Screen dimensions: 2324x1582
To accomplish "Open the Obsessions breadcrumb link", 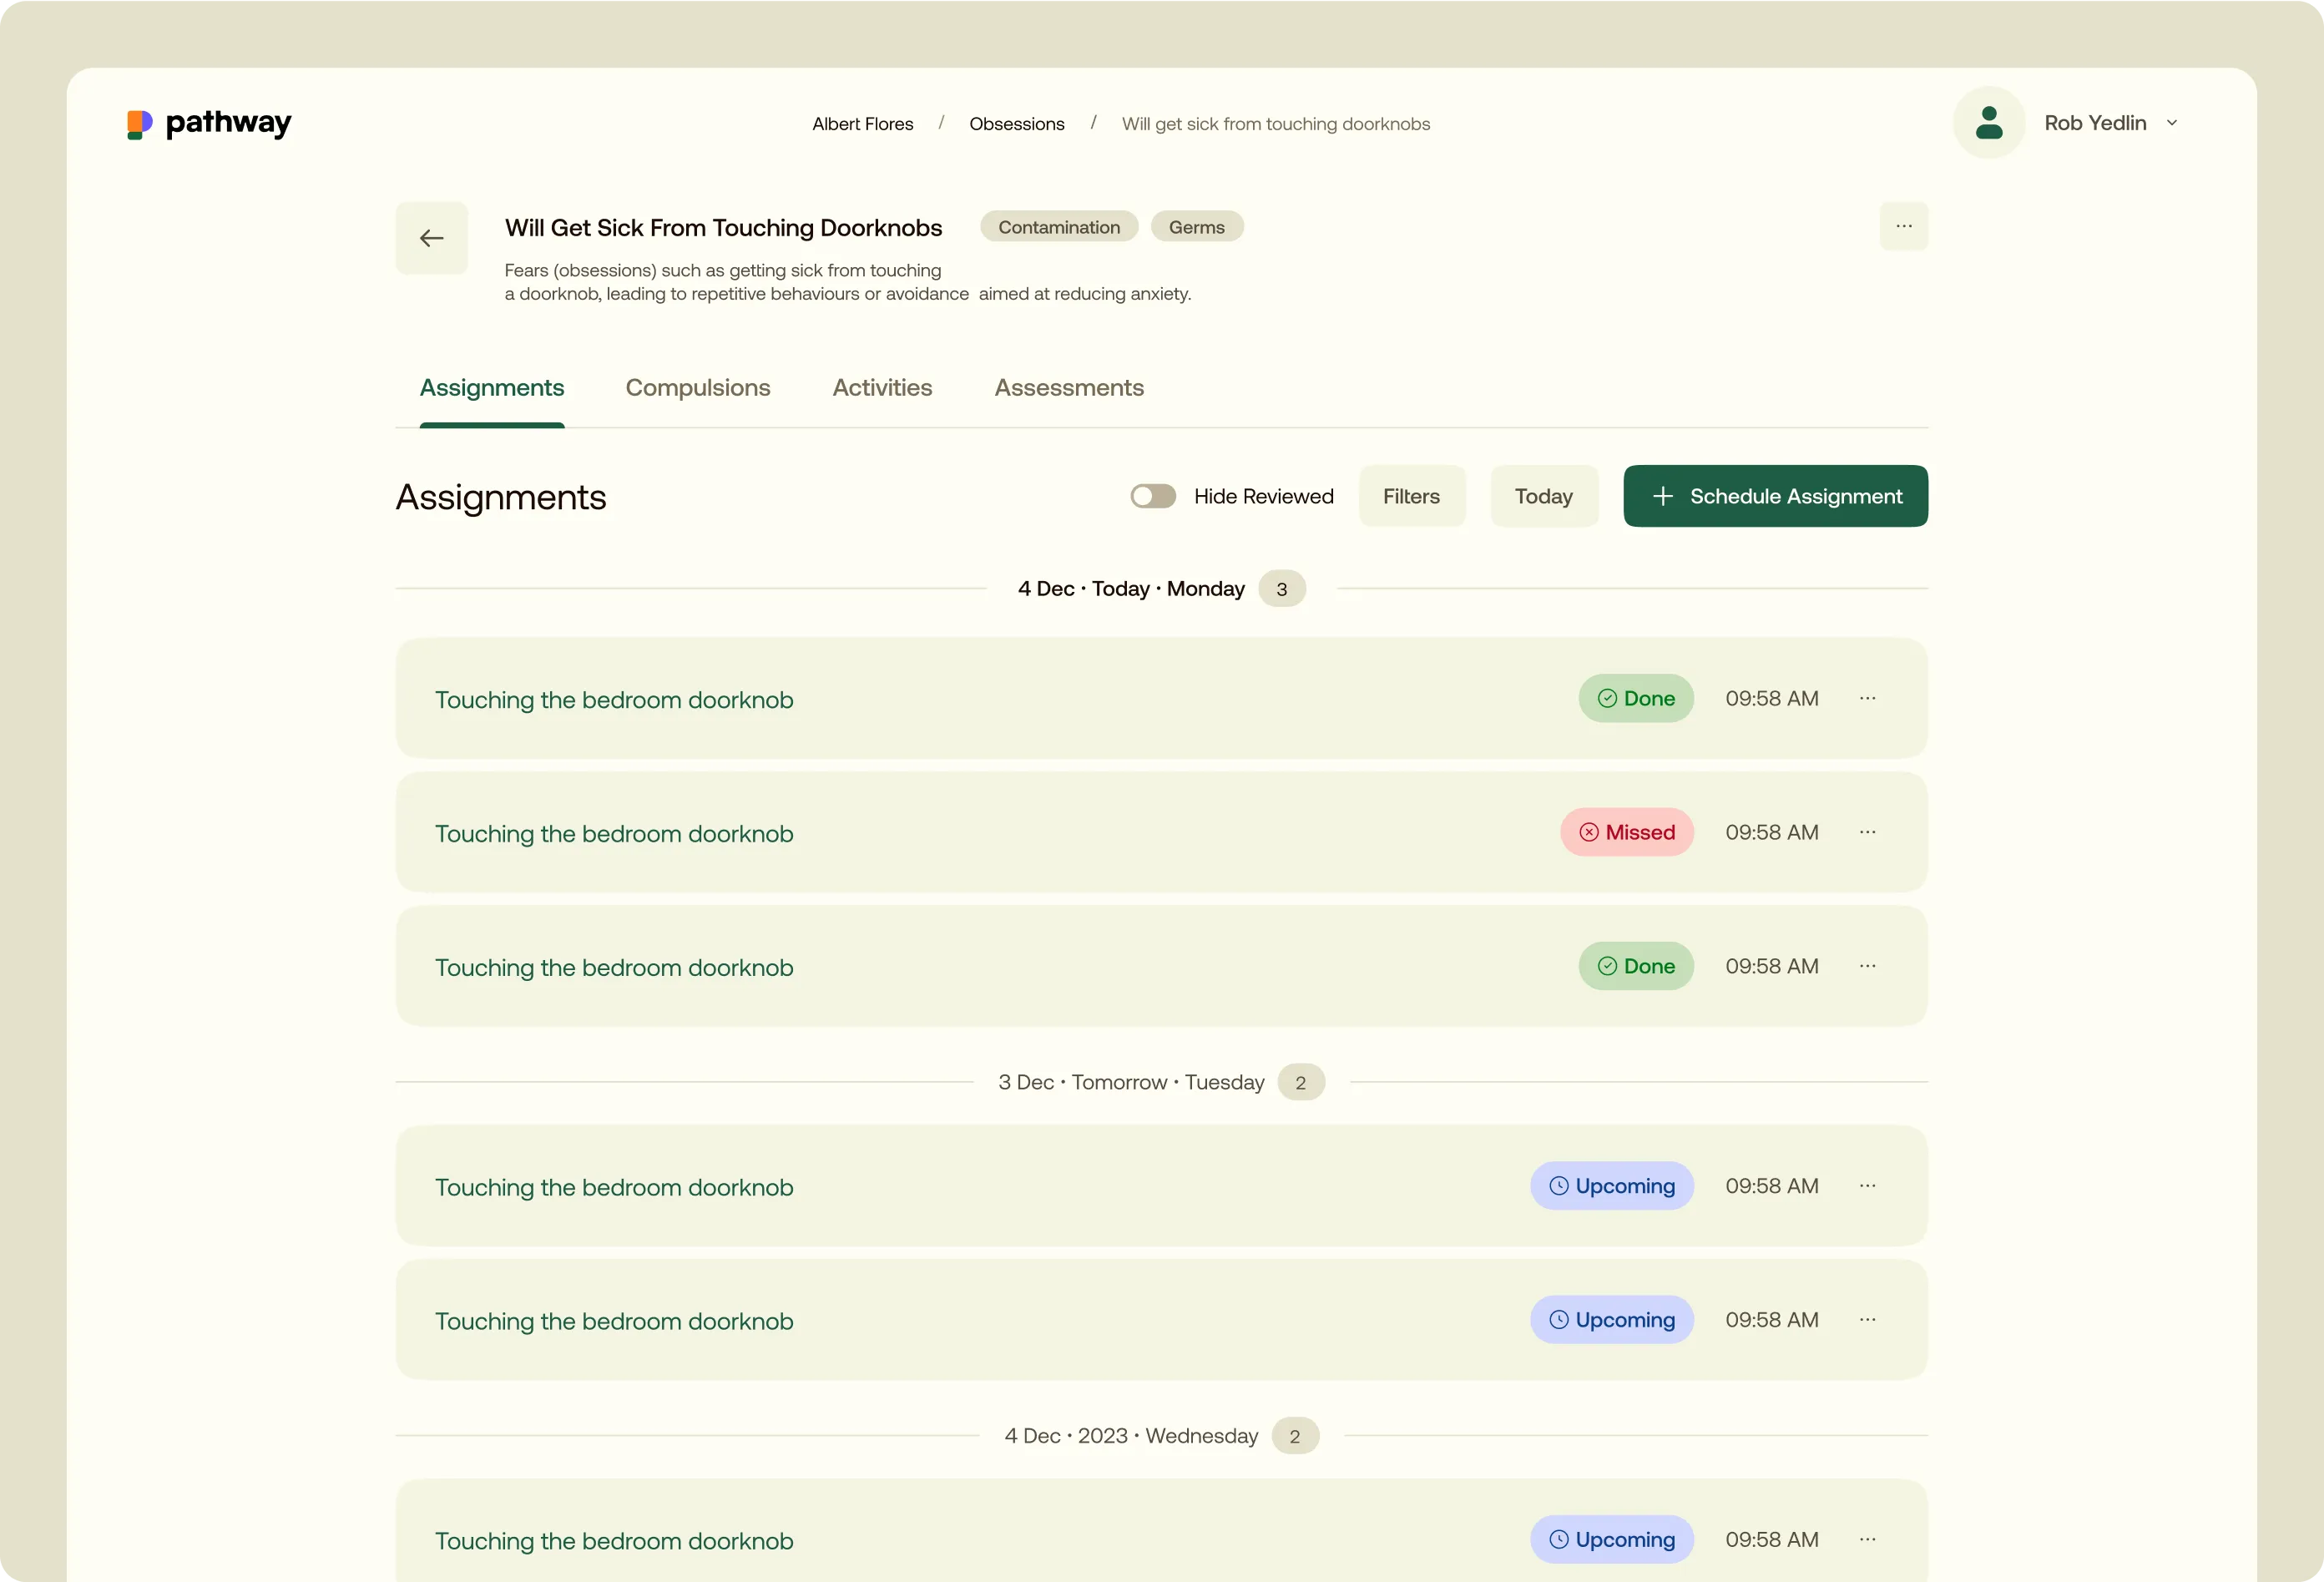I will (1016, 124).
